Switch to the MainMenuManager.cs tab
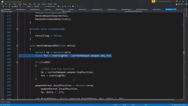188x106 pixels. point(142,9)
